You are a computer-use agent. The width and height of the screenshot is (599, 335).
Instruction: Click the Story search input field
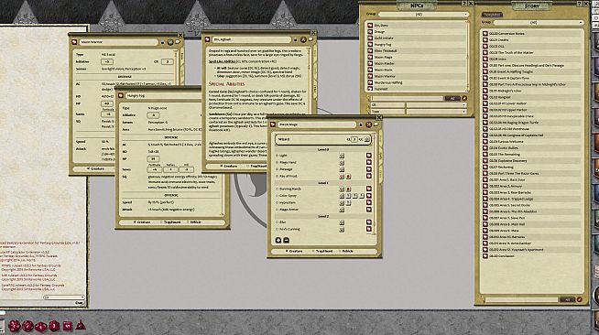[522, 299]
